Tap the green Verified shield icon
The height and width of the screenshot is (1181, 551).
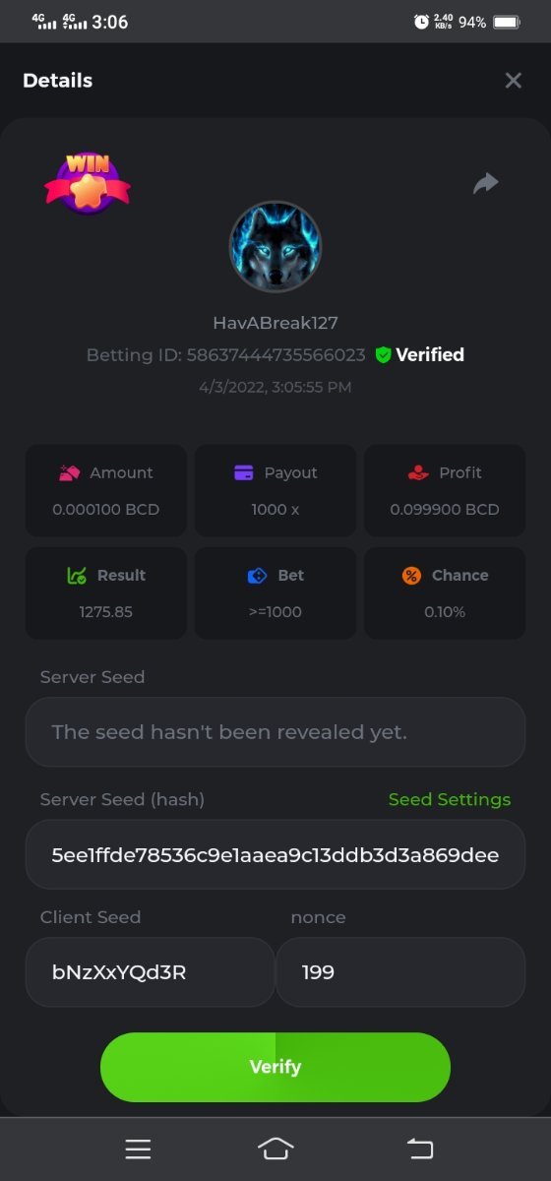384,355
